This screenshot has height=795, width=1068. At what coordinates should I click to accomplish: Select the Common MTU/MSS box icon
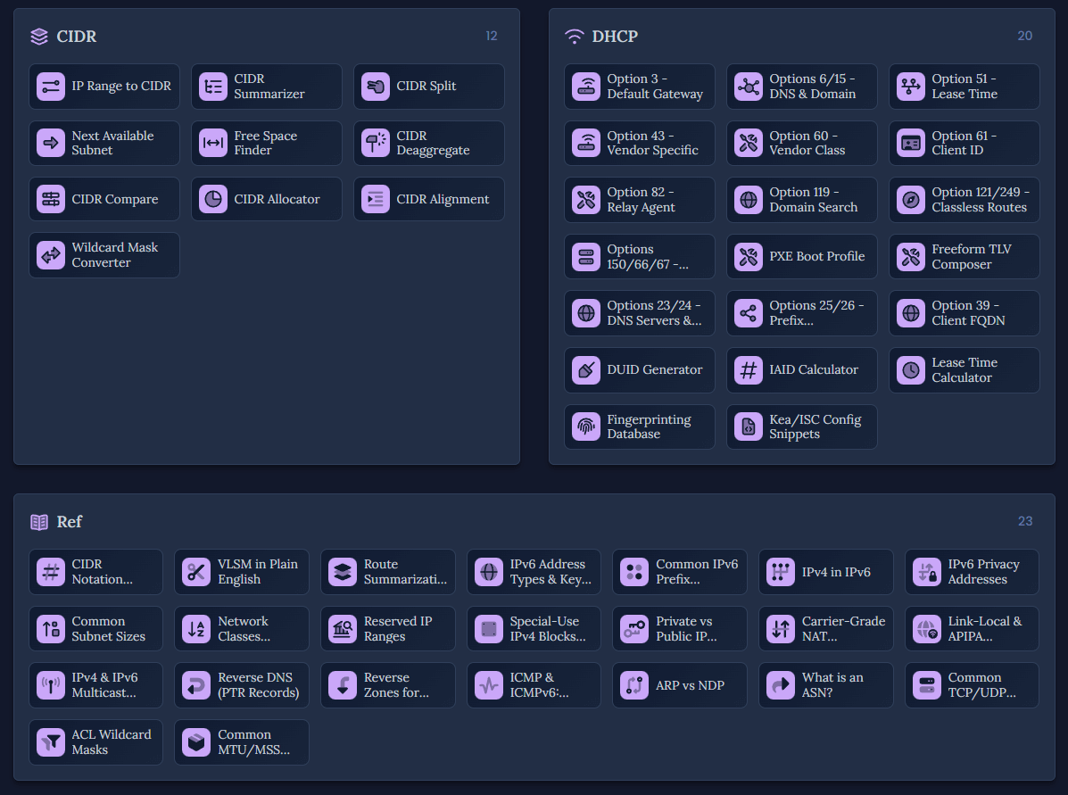coord(196,742)
